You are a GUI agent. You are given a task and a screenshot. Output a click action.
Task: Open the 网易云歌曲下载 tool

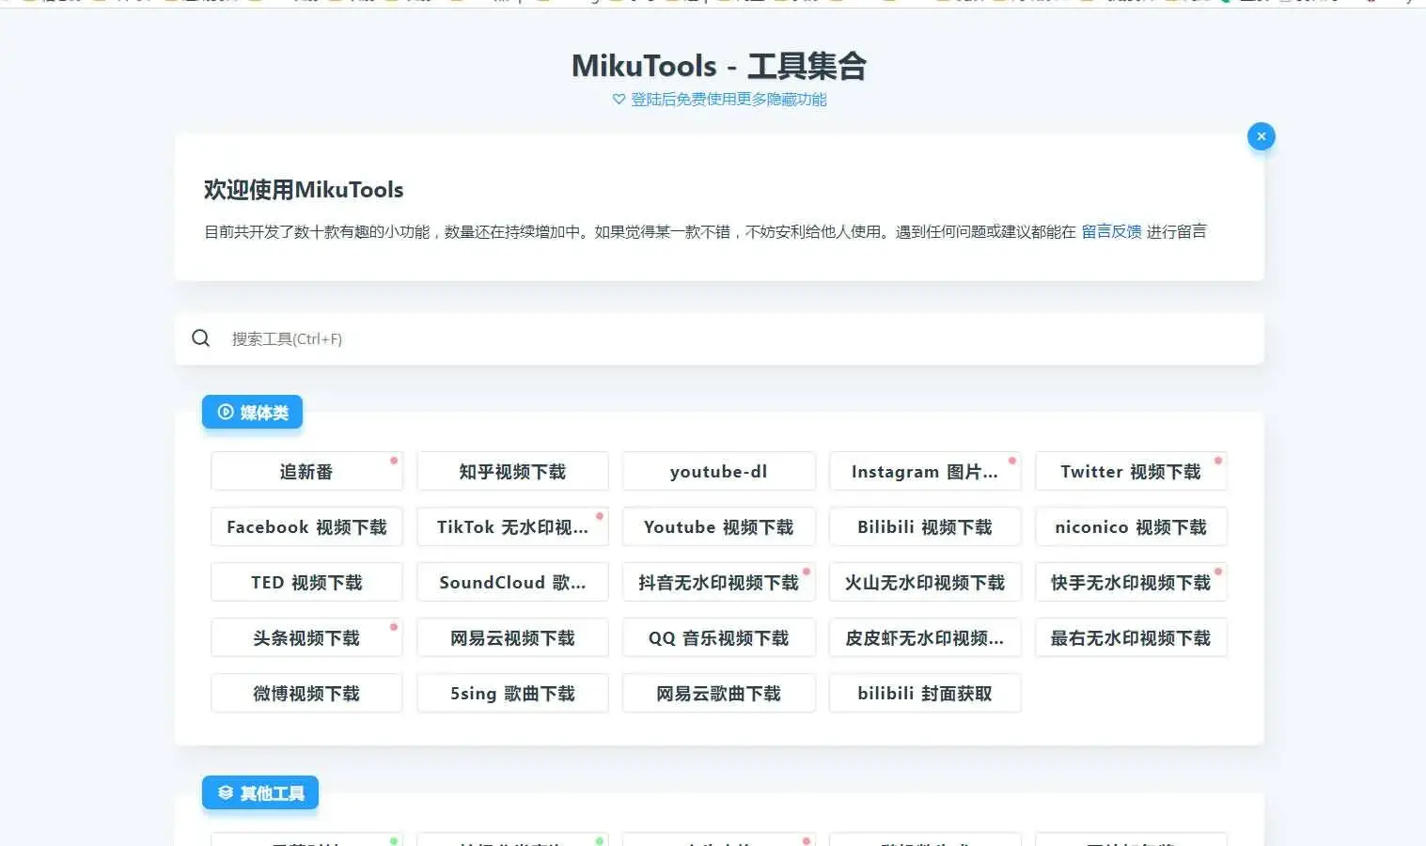point(719,694)
